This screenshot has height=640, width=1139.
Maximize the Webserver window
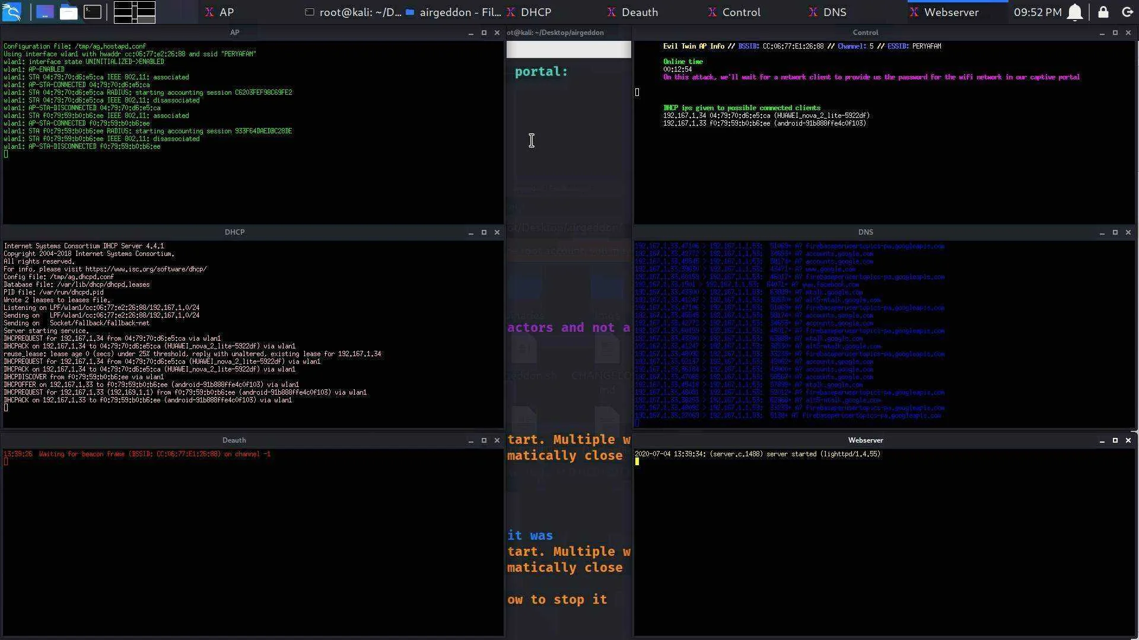[1115, 440]
